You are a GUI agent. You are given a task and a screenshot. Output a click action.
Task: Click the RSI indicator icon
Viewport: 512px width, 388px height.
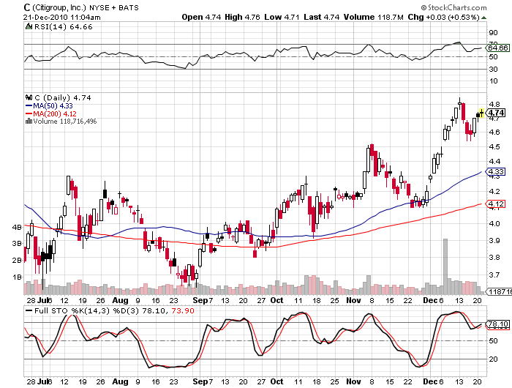[29, 26]
